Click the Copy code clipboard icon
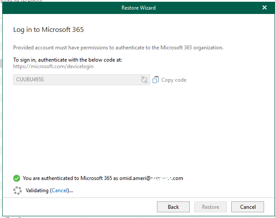 [x=156, y=80]
